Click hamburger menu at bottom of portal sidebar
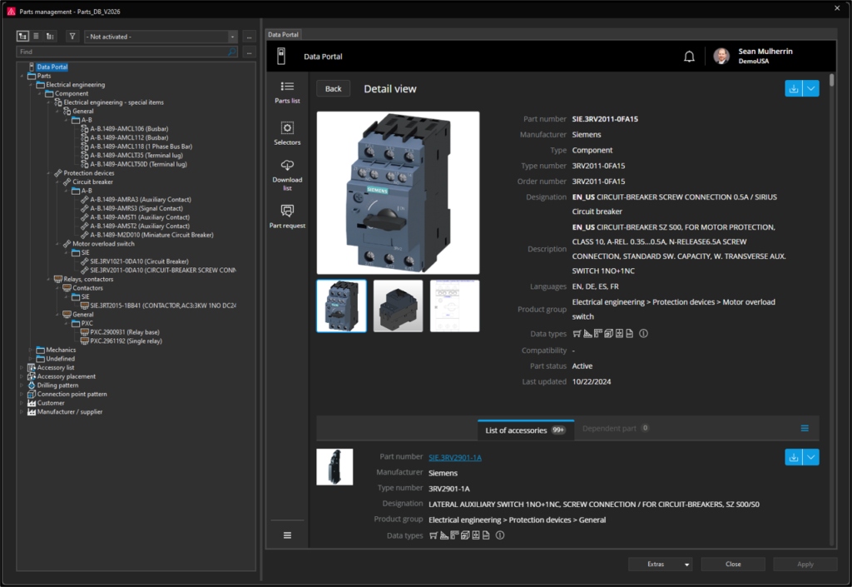The width and height of the screenshot is (852, 587). [x=287, y=535]
